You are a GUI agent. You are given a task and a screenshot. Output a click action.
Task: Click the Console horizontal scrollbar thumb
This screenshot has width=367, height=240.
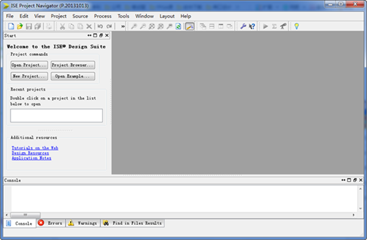(26, 215)
